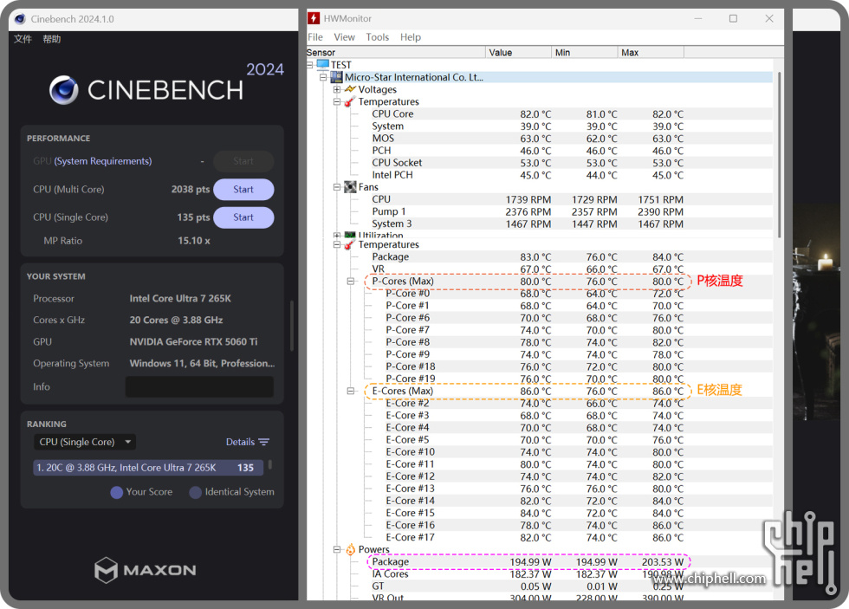This screenshot has width=849, height=609.
Task: Collapse the Powers node
Action: click(x=337, y=549)
